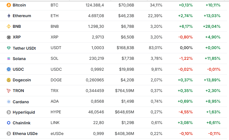Click the Ethereum diamond icon
Image resolution: width=229 pixels, height=140 pixels.
tap(8, 16)
